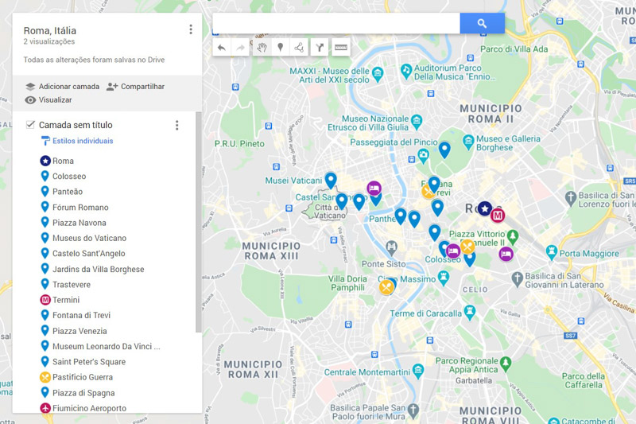Click the redo arrow in map toolbar
Viewport: 636px width, 424px height.
click(x=241, y=48)
